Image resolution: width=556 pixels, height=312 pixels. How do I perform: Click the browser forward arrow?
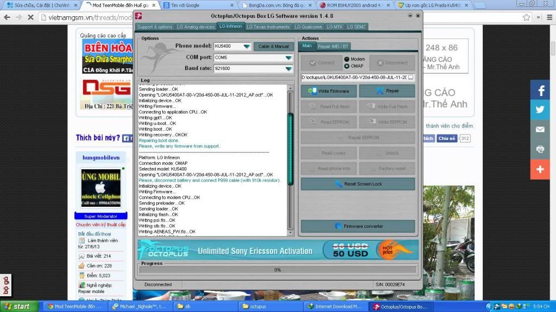pyautogui.click(x=19, y=17)
